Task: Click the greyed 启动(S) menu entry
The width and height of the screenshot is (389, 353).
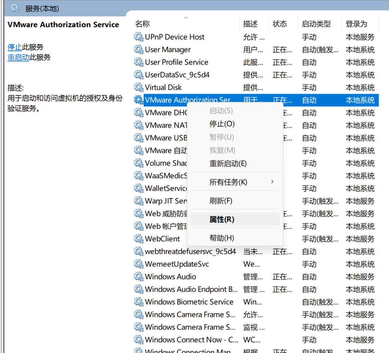Action: [235, 111]
